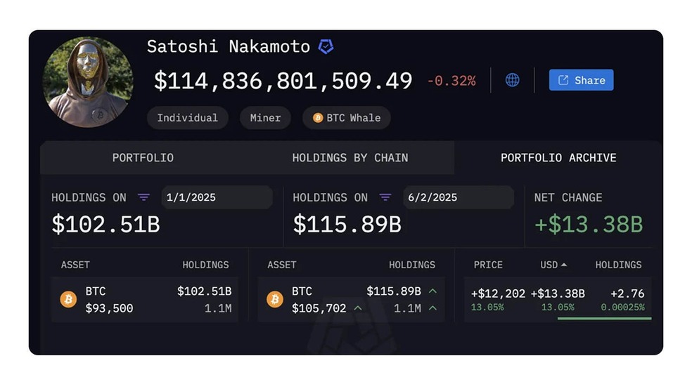Switch to the Portfolio tab
The height and width of the screenshot is (389, 692).
coord(143,158)
